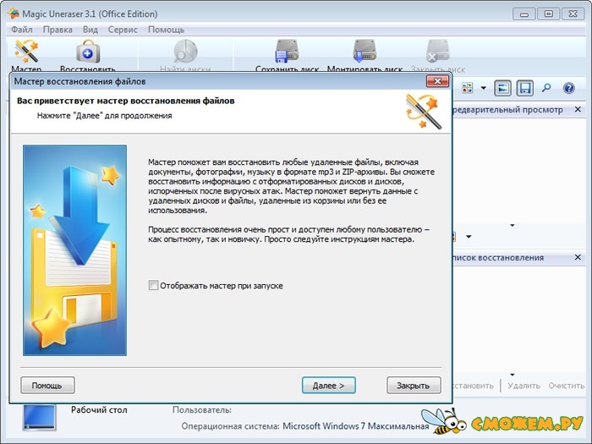Screen dimensions: 592x444
Task: Click the Восстановить first-aid kit icon
Action: [88, 52]
